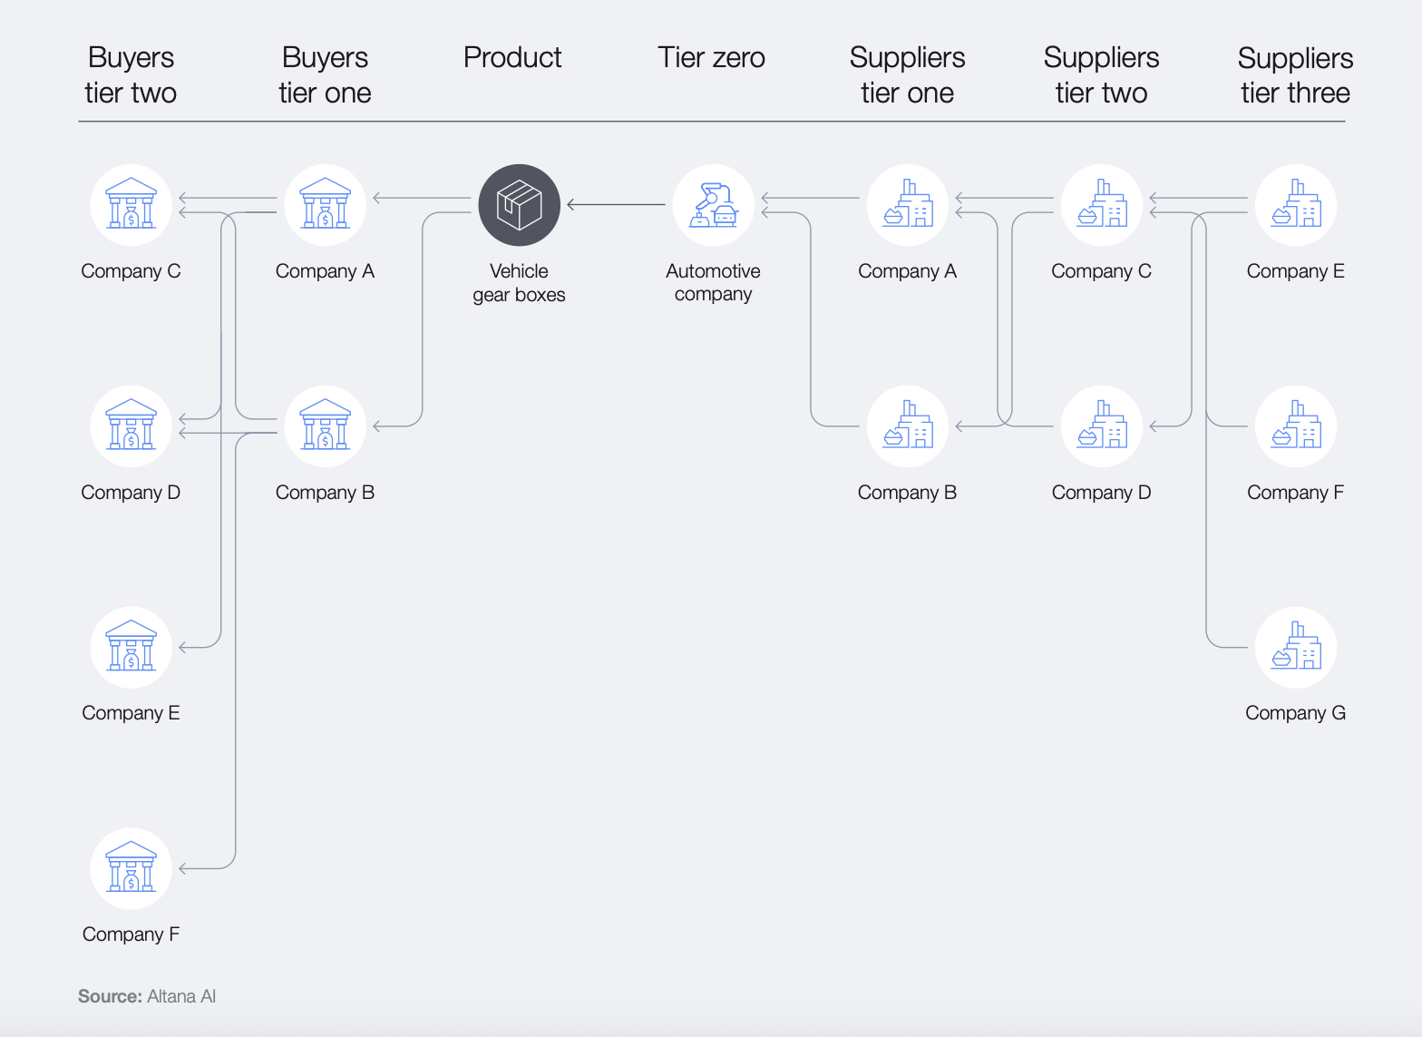
Task: Click 'Company A' label under Suppliers tier one
Action: click(907, 271)
